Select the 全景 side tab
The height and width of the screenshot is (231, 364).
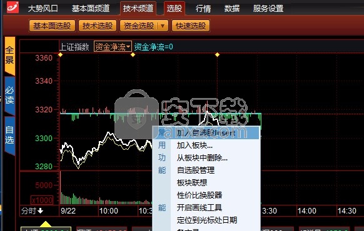10,56
